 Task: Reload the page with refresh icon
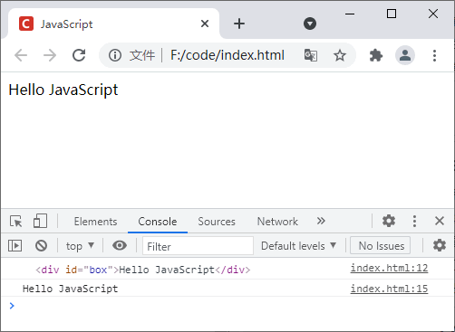tap(79, 55)
